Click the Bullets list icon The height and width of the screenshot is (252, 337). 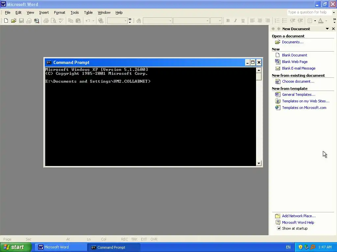[x=285, y=21]
